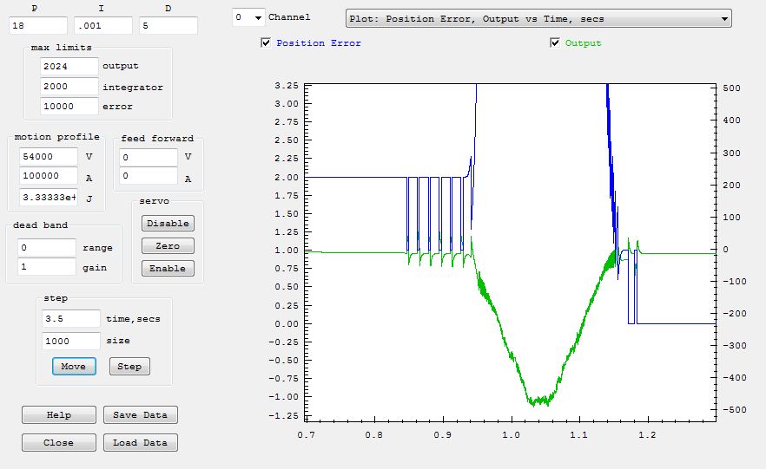Image resolution: width=766 pixels, height=469 pixels.
Task: Click the Step button
Action: (129, 367)
